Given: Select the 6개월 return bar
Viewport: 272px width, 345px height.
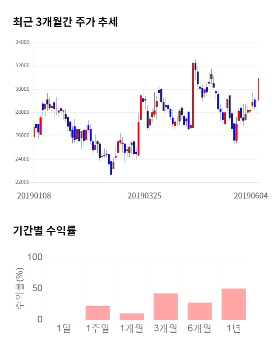Looking at the screenshot, I should [x=200, y=311].
